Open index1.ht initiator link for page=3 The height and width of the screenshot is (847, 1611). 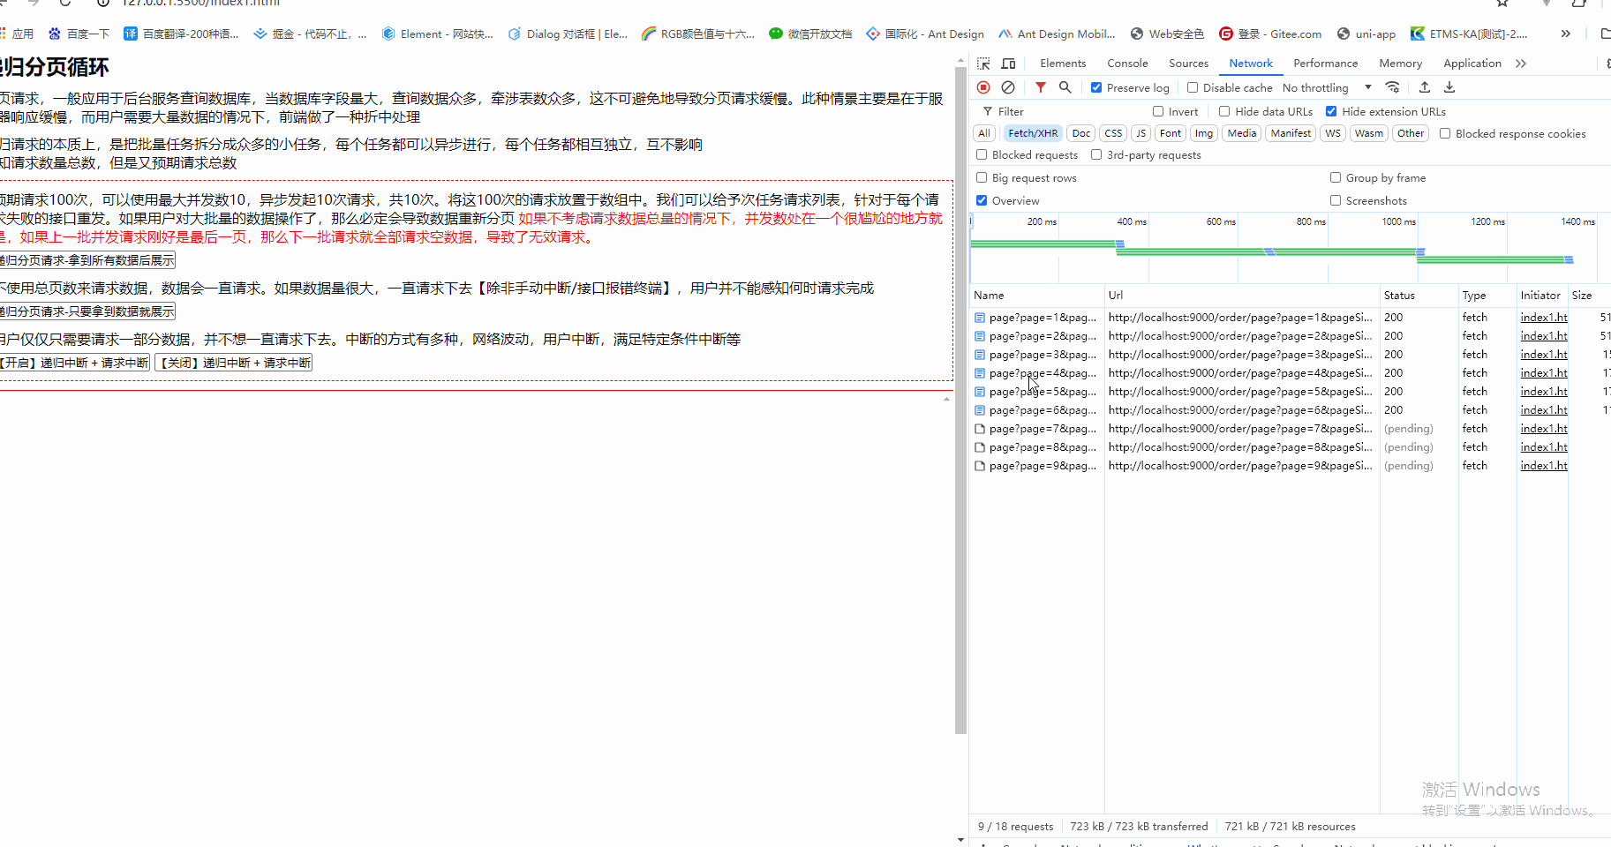[1544, 355]
